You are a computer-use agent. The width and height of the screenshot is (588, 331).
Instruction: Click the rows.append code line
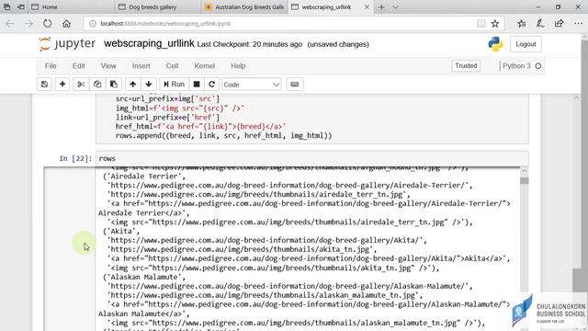coord(224,136)
